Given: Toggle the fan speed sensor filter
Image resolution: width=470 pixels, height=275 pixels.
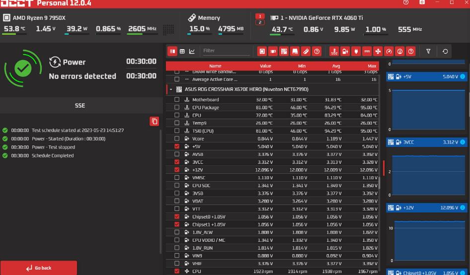Looking at the screenshot, I should tap(378, 51).
